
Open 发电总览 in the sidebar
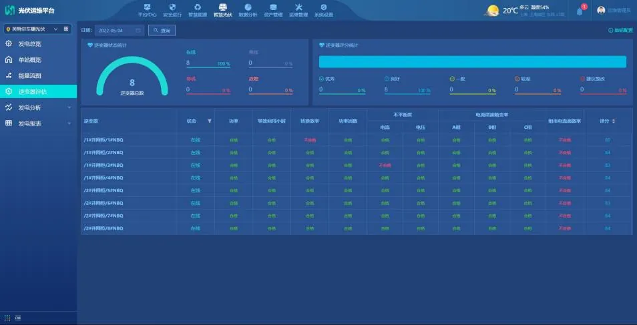[38, 44]
